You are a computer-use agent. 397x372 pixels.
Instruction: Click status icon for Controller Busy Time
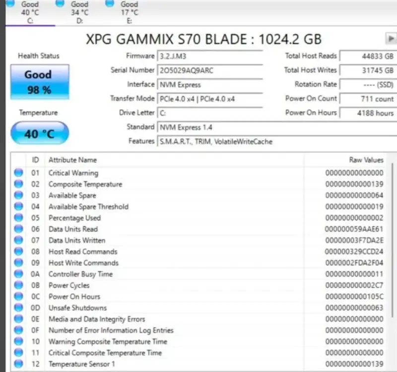(x=18, y=274)
